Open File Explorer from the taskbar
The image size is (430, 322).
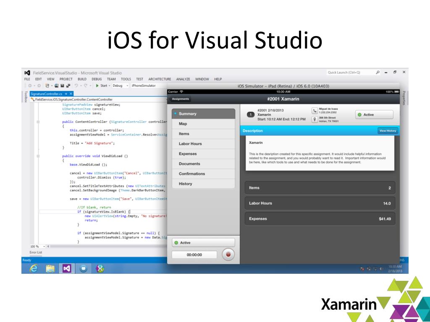click(50, 269)
